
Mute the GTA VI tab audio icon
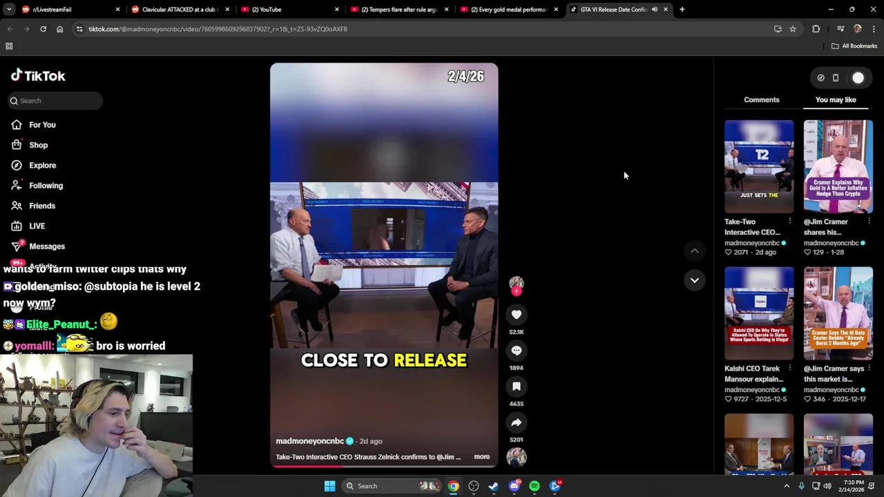[x=654, y=10]
